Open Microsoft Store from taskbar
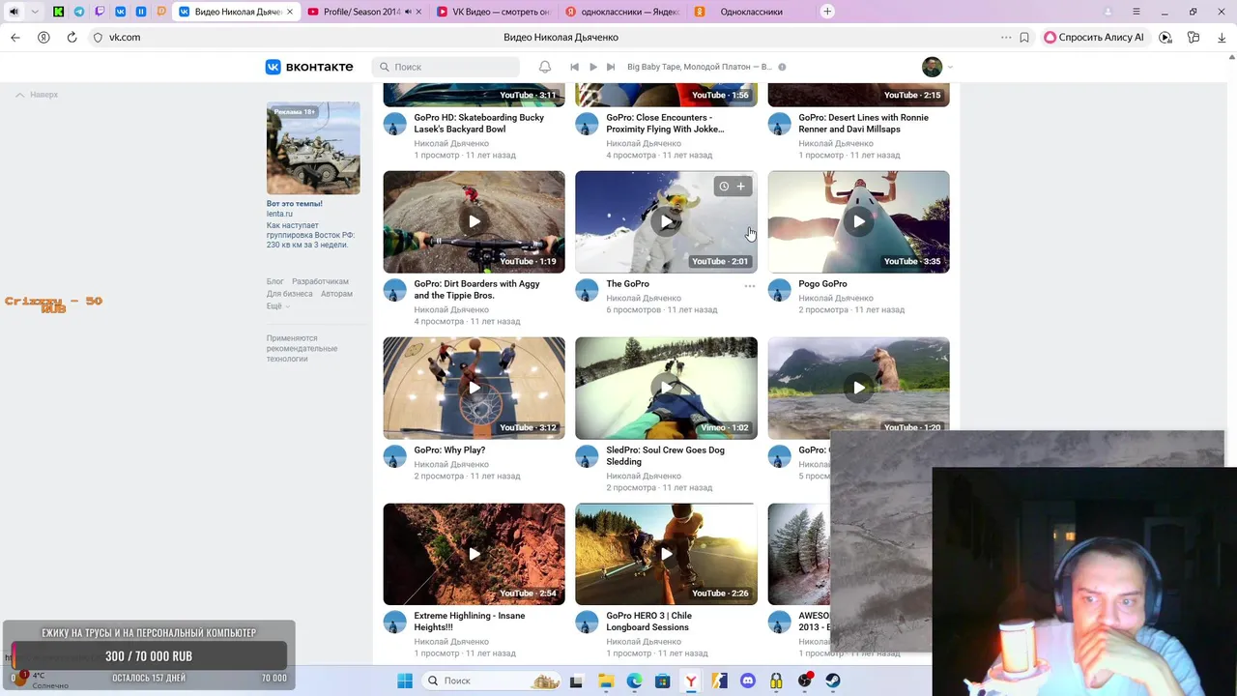The height and width of the screenshot is (696, 1237). (x=662, y=681)
